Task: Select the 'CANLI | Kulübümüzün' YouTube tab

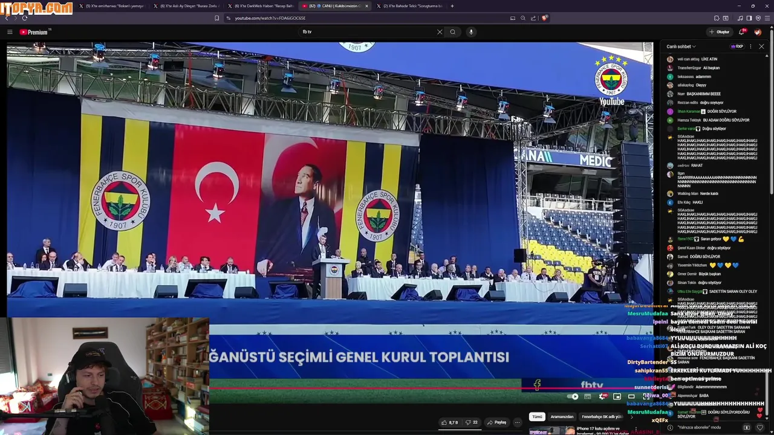Action: coord(334,6)
